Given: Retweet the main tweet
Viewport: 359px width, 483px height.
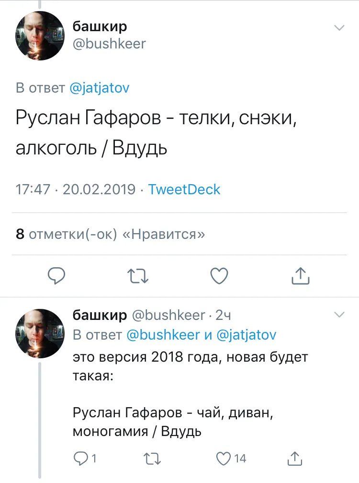Looking at the screenshot, I should point(138,275).
